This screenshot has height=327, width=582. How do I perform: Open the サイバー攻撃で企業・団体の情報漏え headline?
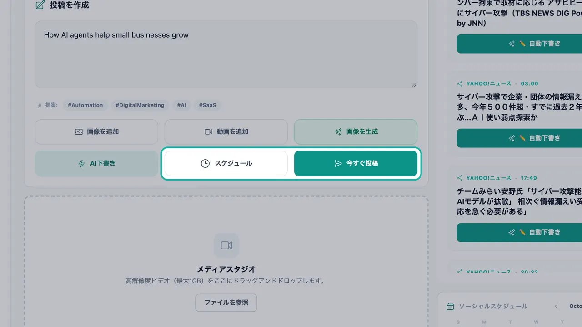coord(519,107)
